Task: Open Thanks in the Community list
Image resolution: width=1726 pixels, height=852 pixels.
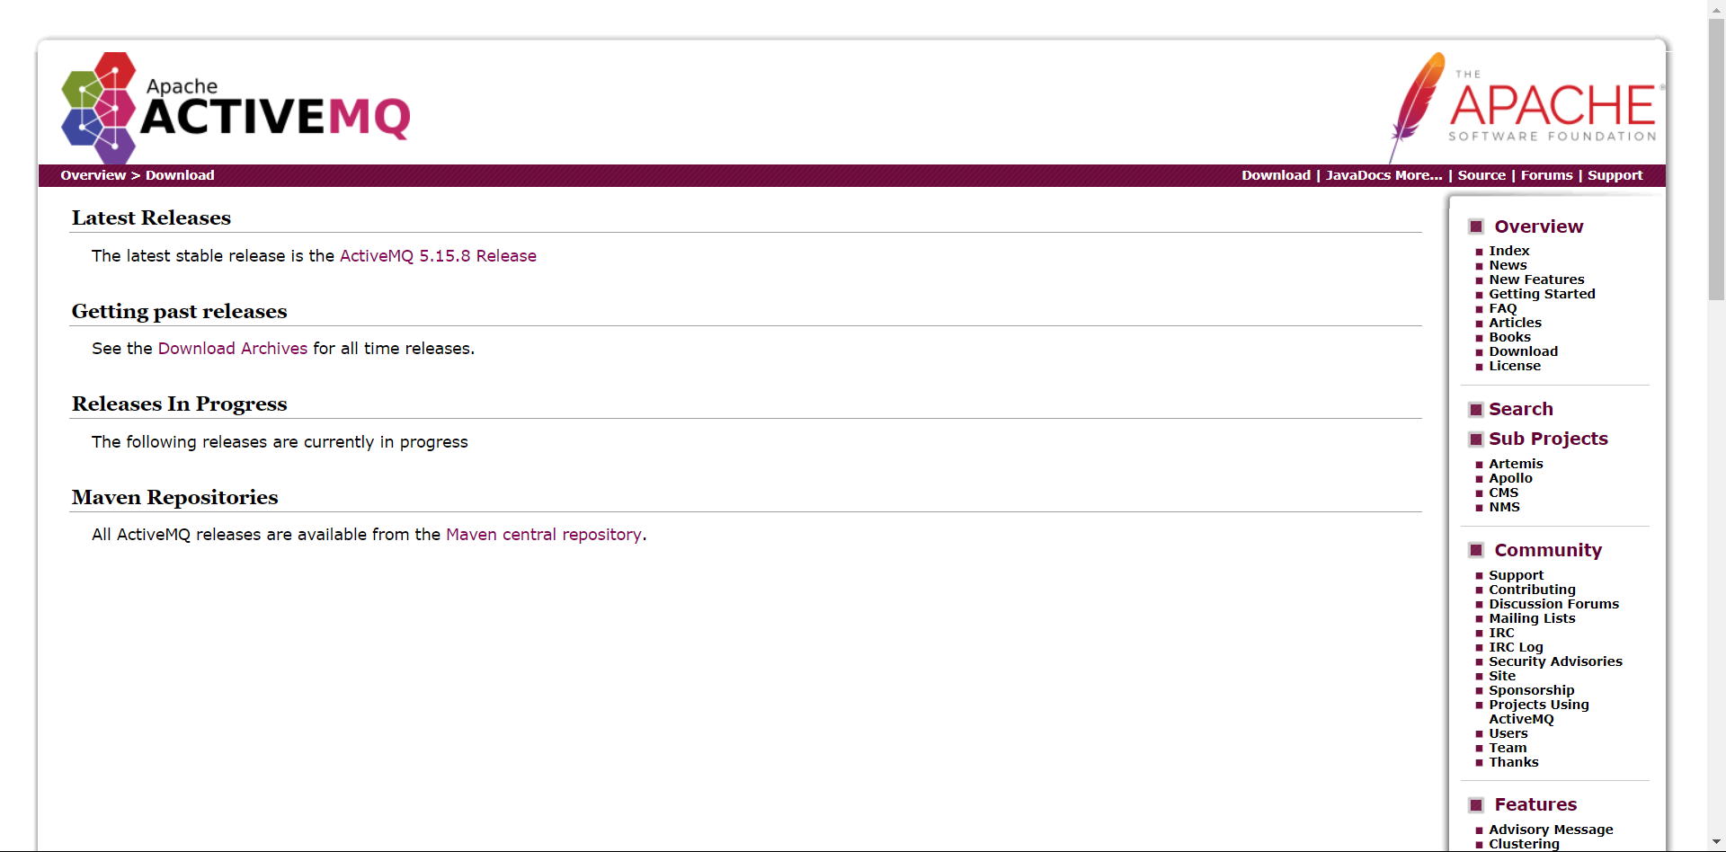Action: click(1513, 762)
